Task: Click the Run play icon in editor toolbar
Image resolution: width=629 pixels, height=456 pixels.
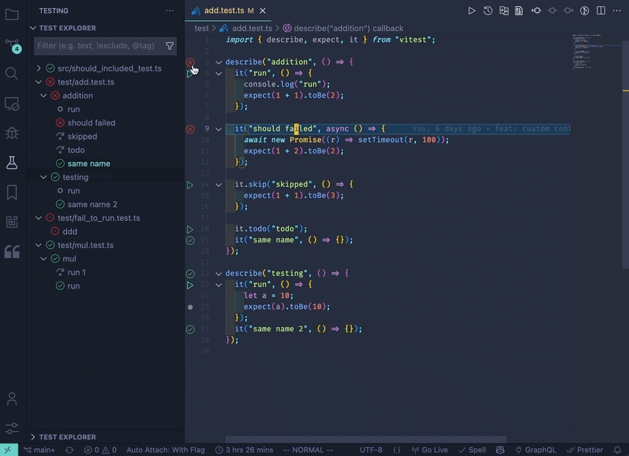Action: pos(472,10)
